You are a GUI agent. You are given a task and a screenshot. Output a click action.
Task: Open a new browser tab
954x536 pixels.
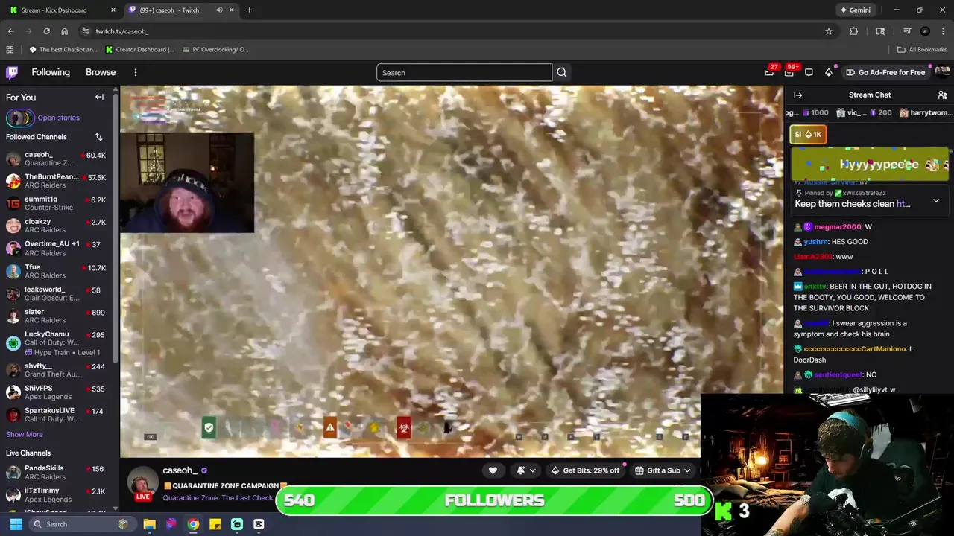pos(249,10)
